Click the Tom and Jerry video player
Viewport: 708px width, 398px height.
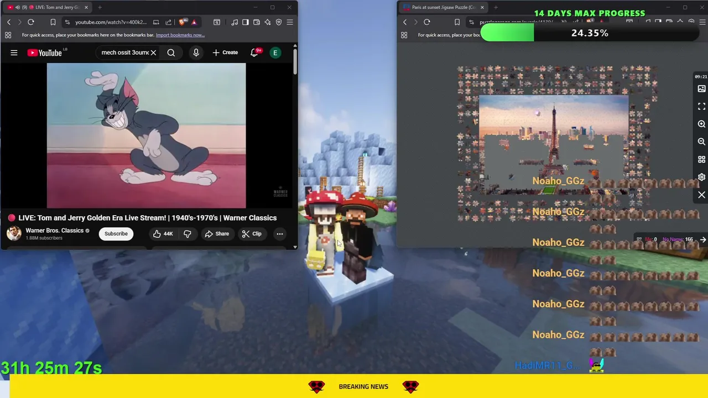[146, 135]
